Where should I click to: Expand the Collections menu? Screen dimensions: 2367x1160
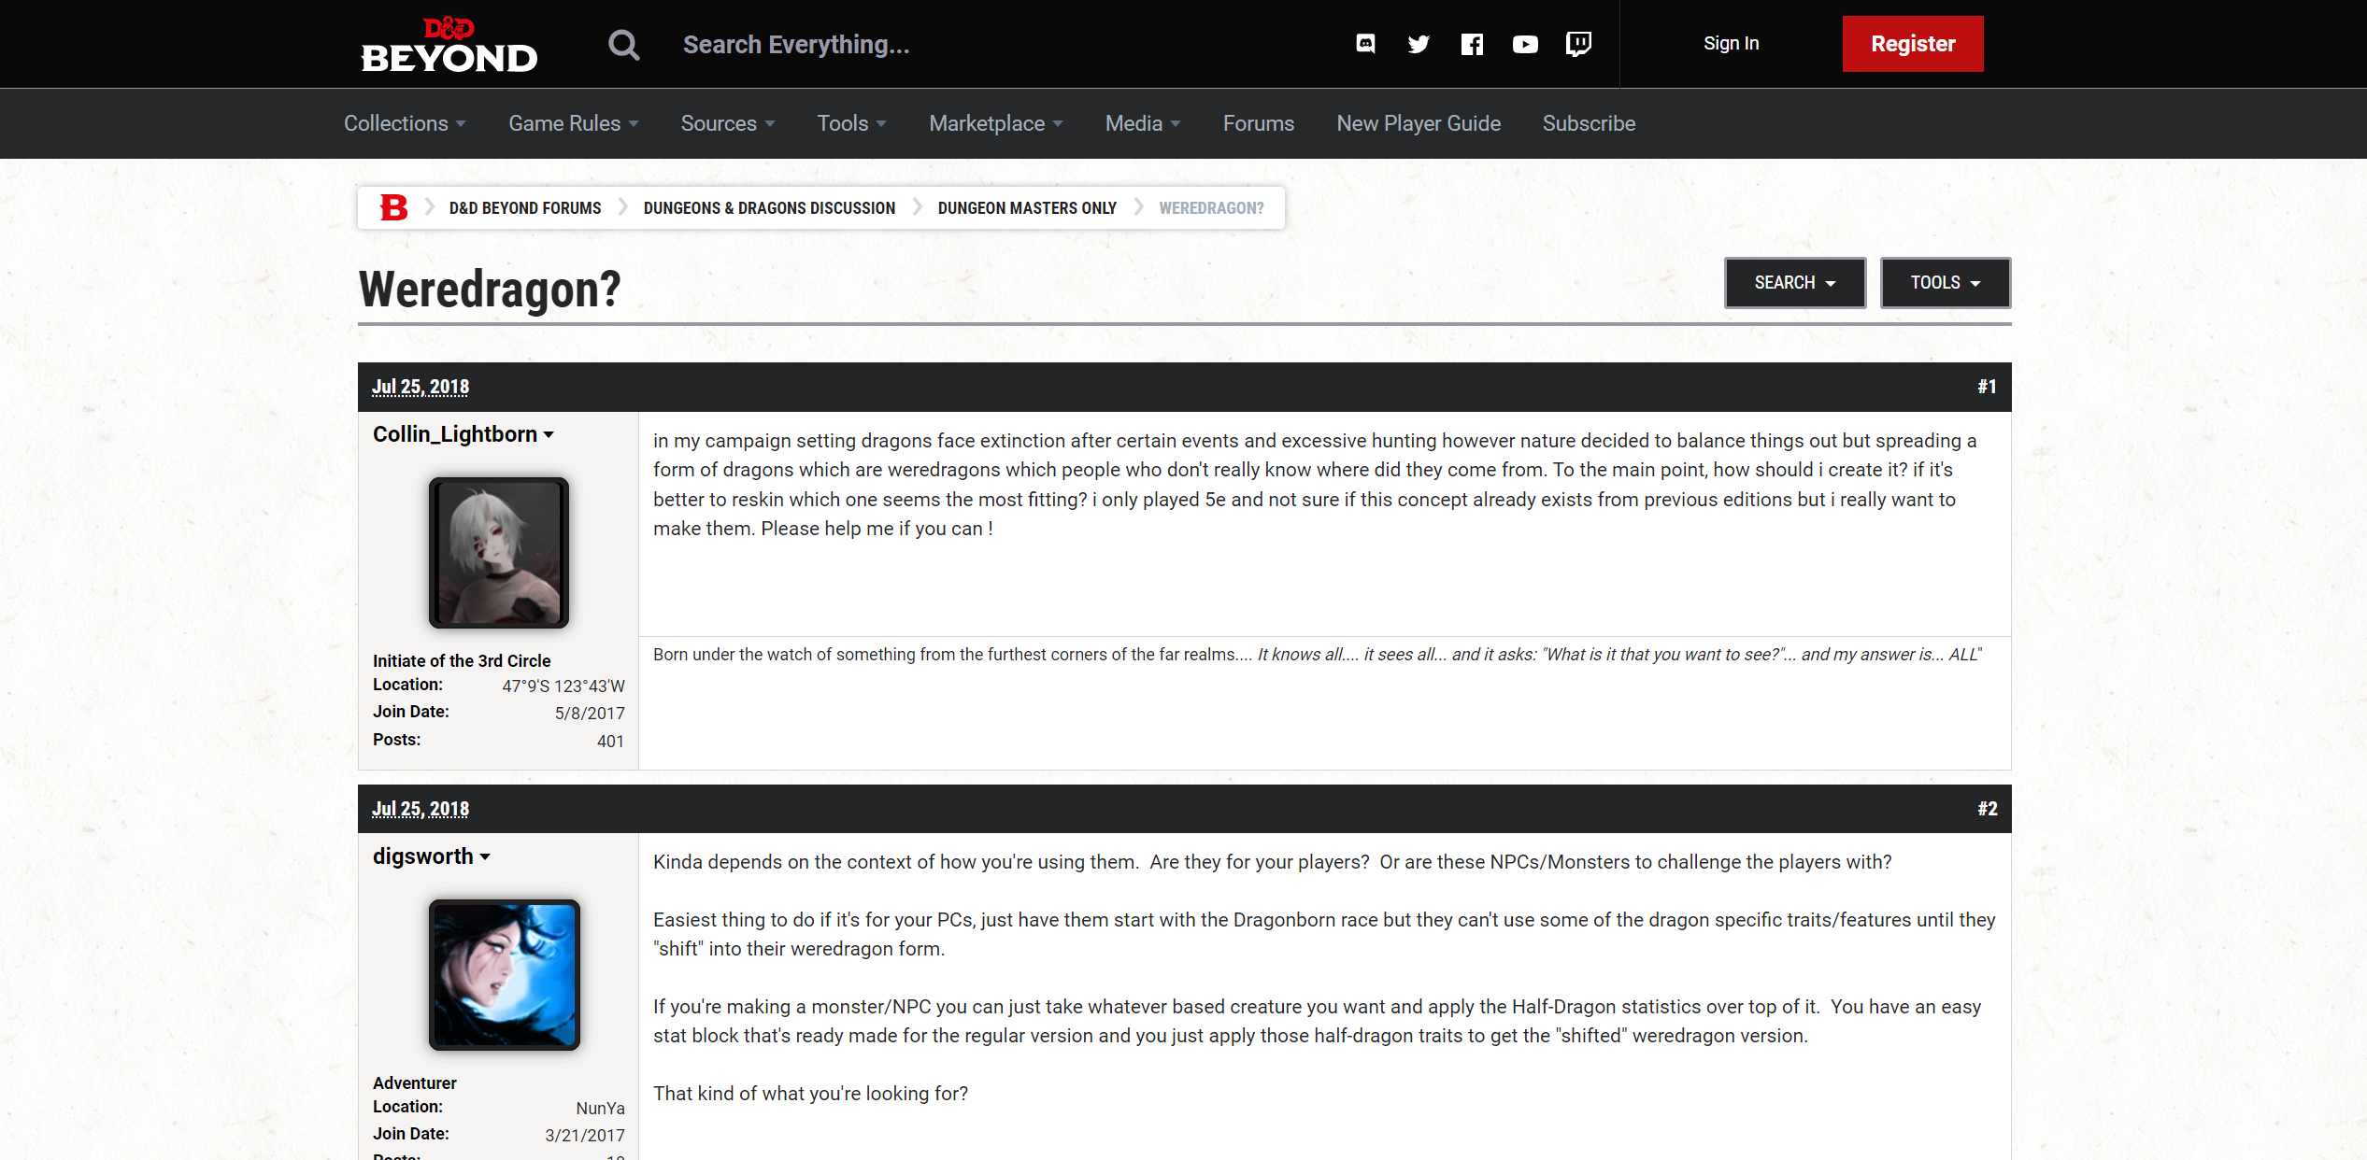tap(405, 123)
